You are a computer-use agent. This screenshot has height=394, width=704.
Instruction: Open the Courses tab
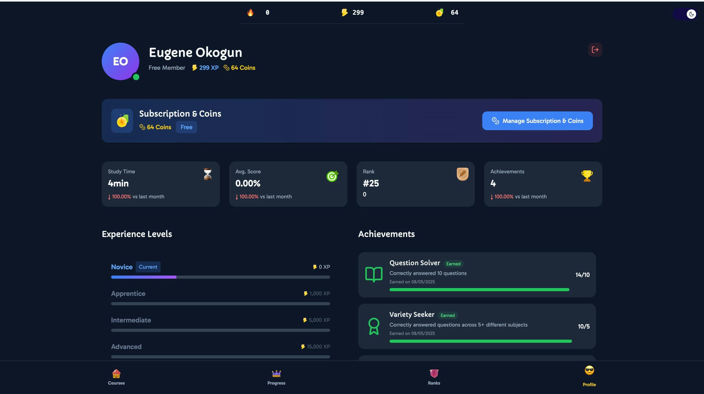pyautogui.click(x=116, y=377)
